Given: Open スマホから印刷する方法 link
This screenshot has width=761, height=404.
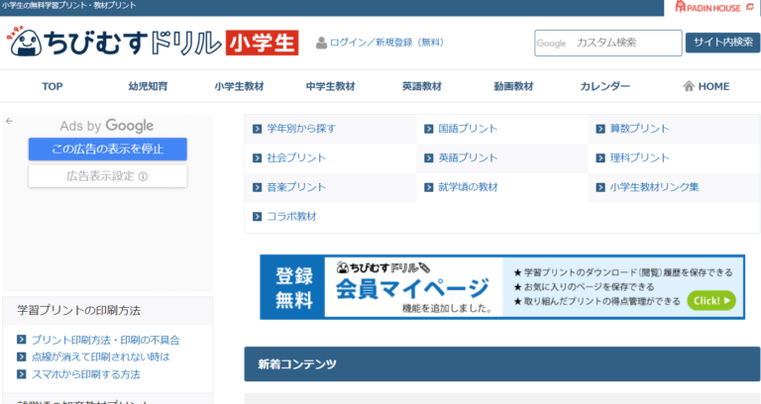Looking at the screenshot, I should [86, 374].
